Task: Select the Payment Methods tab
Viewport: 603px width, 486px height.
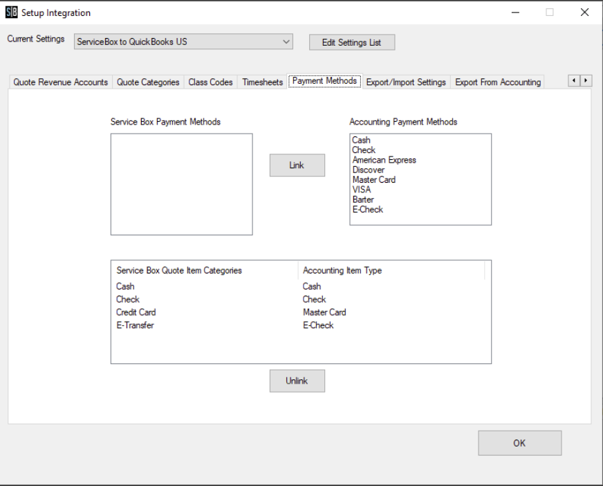Action: [x=324, y=81]
